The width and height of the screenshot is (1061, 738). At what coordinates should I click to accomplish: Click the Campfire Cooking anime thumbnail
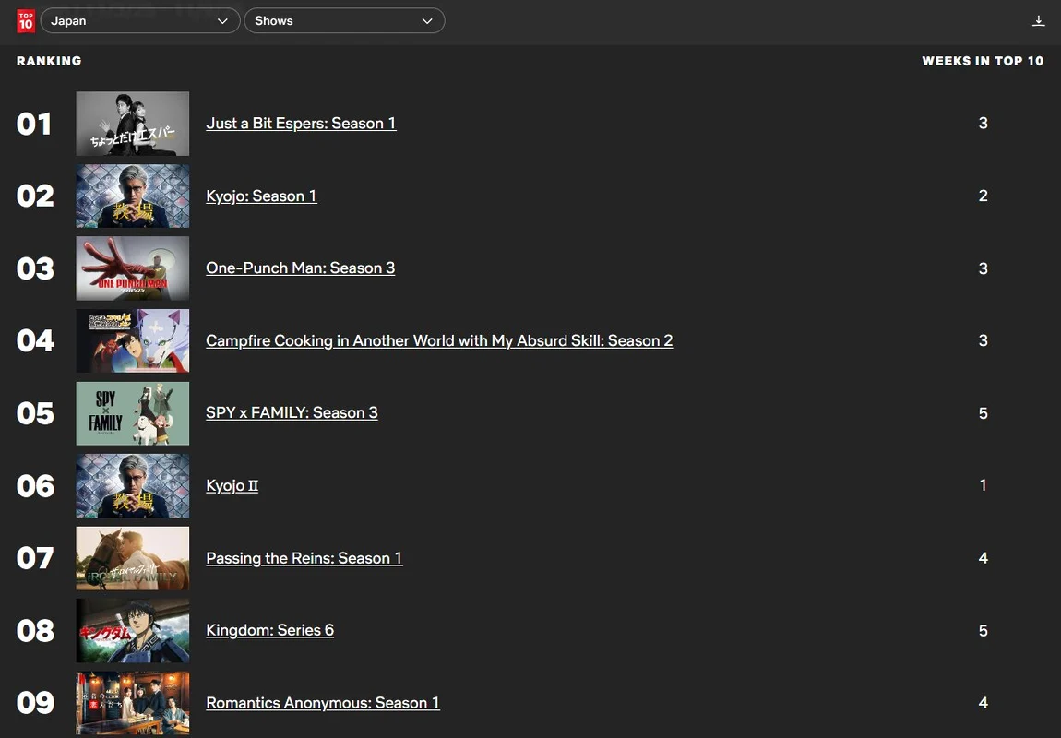[x=133, y=340]
